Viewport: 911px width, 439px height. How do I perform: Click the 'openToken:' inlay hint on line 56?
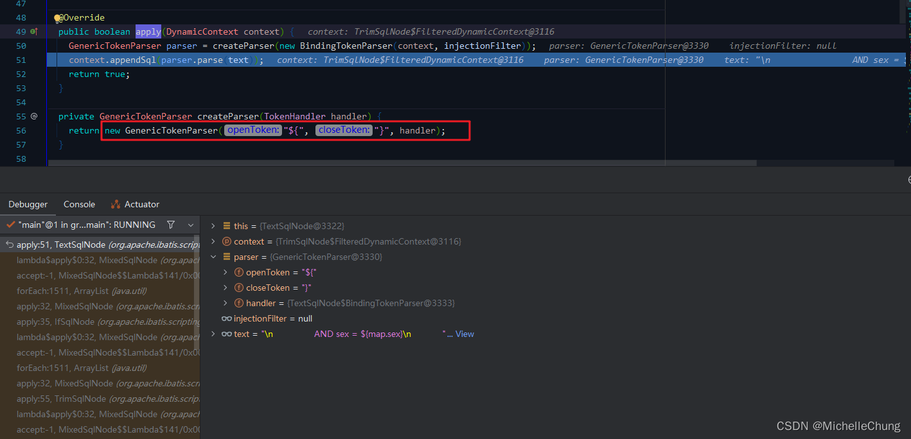tap(254, 130)
